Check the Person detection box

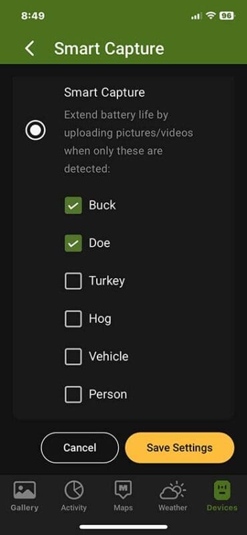coord(73,395)
